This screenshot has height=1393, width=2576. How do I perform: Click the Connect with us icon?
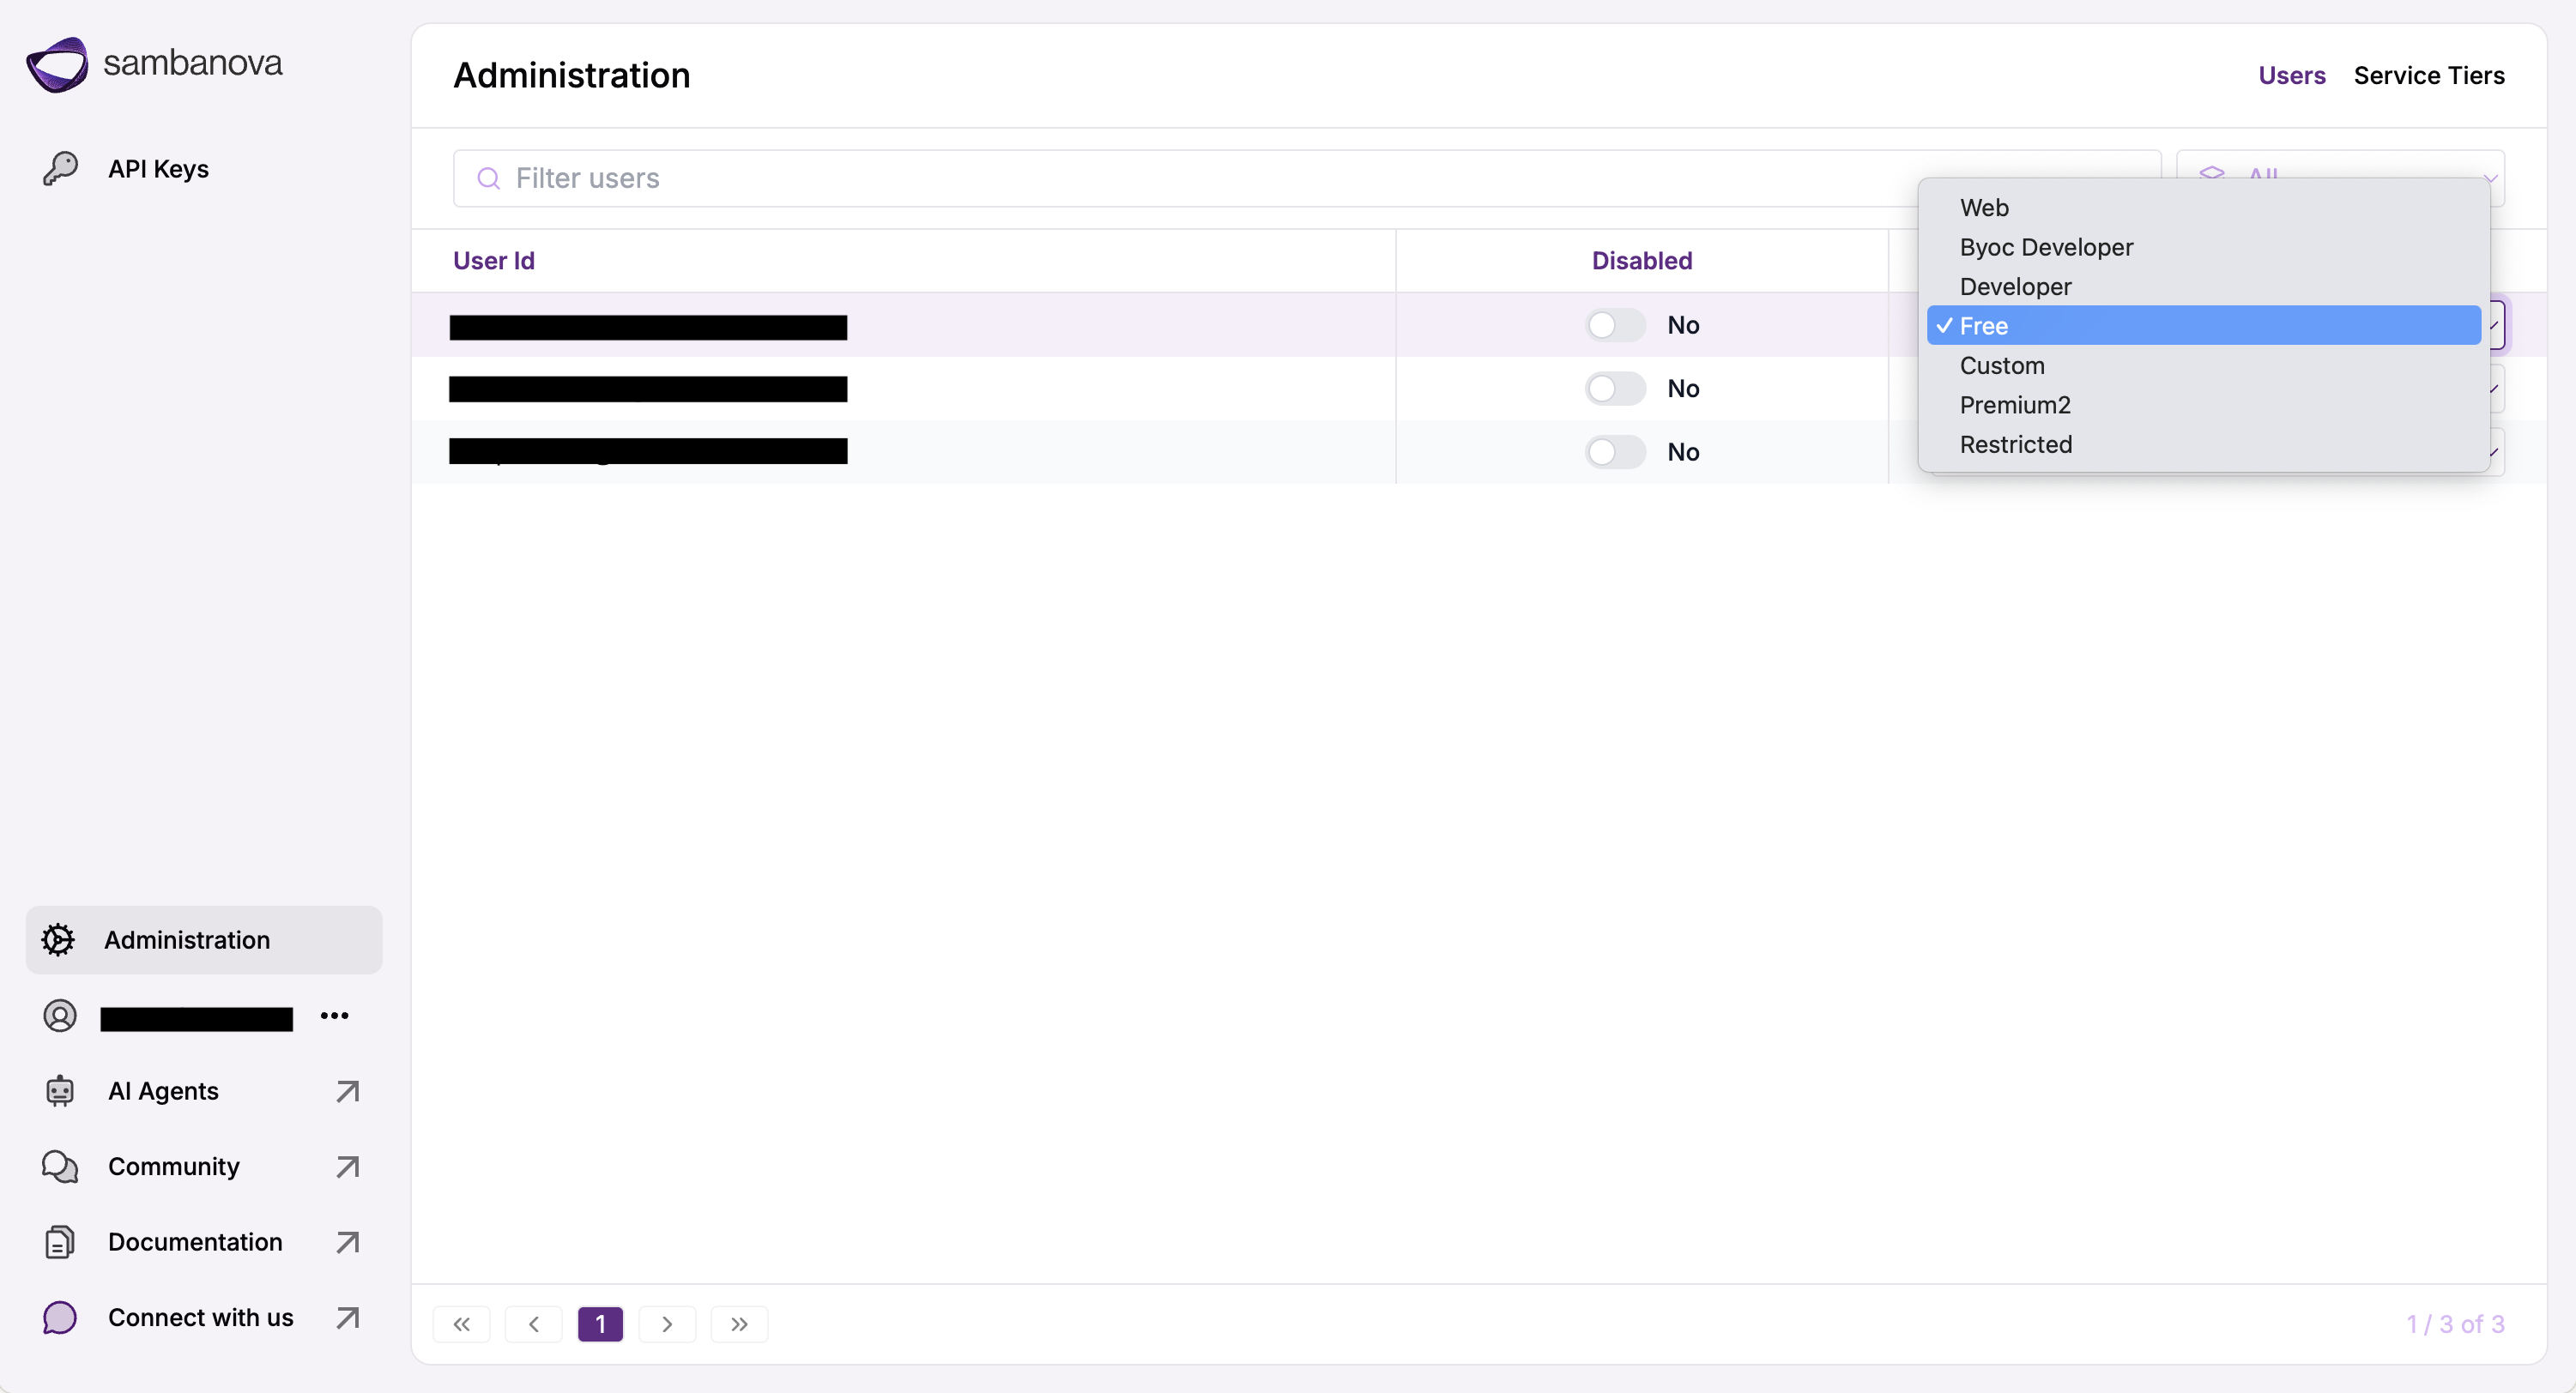[60, 1317]
